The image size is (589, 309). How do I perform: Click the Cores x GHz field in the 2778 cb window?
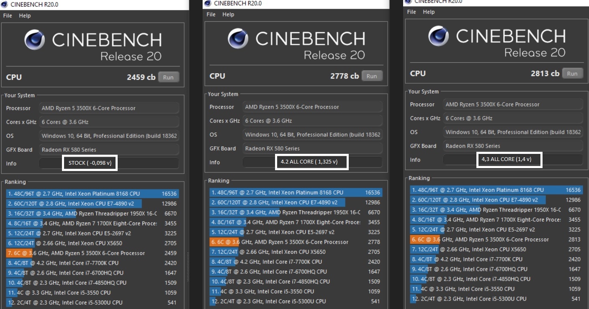pos(312,120)
